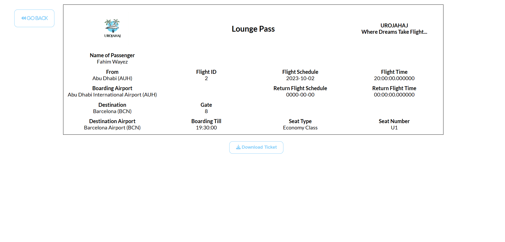Click the rewind arrows icon in GO BACK
The height and width of the screenshot is (242, 505).
[x=24, y=18]
